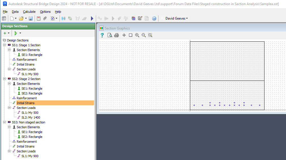Open the David Geeves user dropdown
The height and width of the screenshot is (160, 286).
(177, 18)
